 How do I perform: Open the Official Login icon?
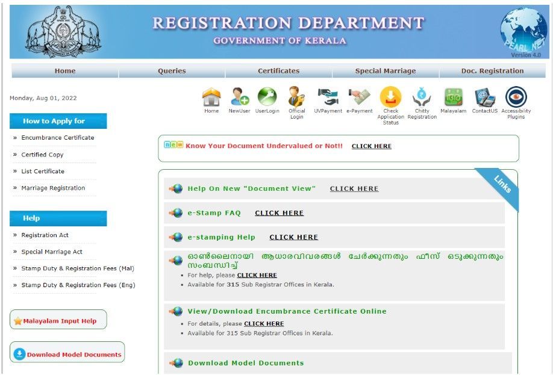click(296, 96)
